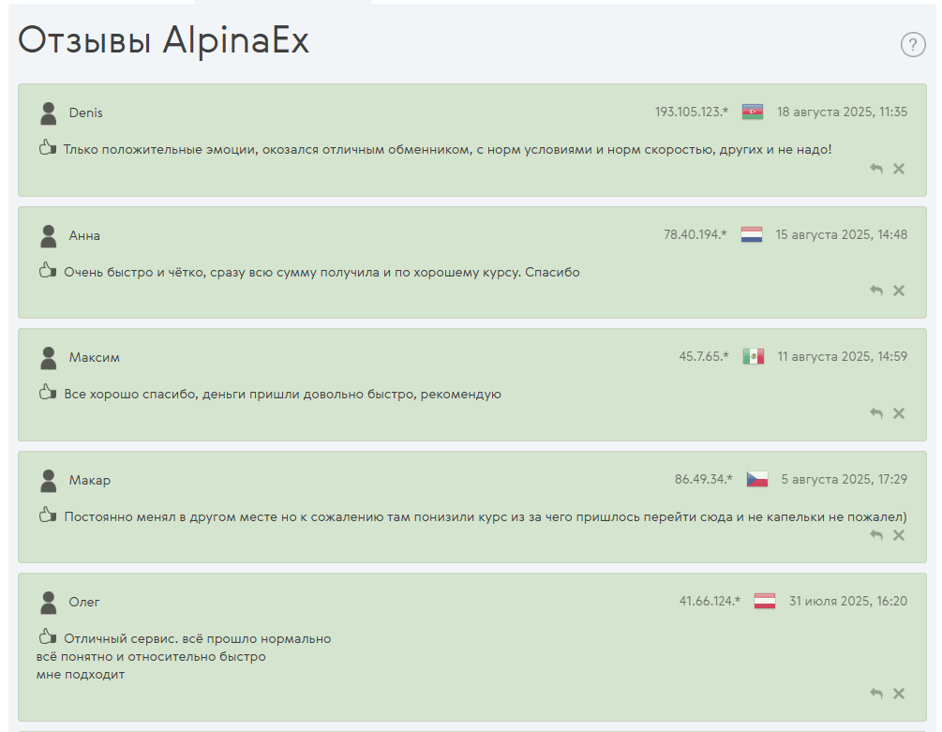The width and height of the screenshot is (942, 732).
Task: Click review line "Отличный сервис. всё прошло нормально"
Action: [x=198, y=639]
